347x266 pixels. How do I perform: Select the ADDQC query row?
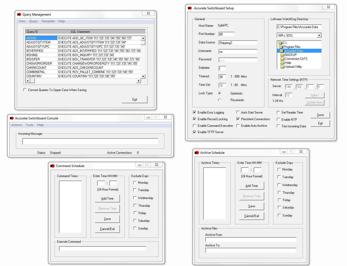83,38
